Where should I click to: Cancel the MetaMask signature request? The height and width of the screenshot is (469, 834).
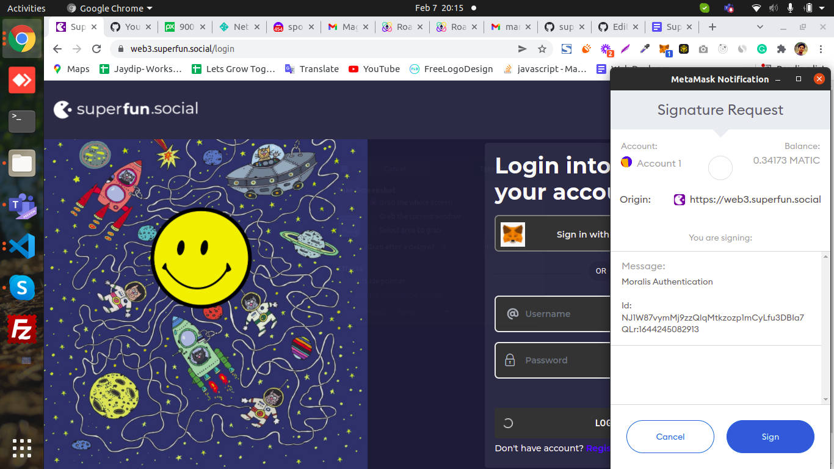[670, 437]
